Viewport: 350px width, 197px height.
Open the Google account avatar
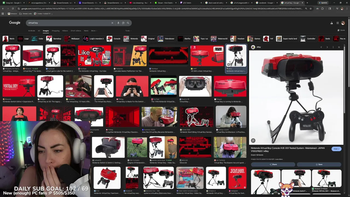(343, 23)
